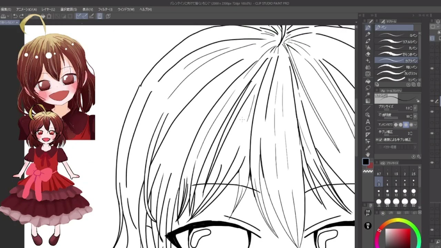The height and width of the screenshot is (248, 441).
Task: Toggle the 速度による手ブレ補正 checkbox
Action: pyautogui.click(x=381, y=139)
